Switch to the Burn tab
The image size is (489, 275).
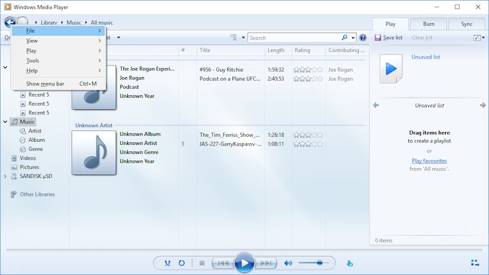click(x=428, y=24)
